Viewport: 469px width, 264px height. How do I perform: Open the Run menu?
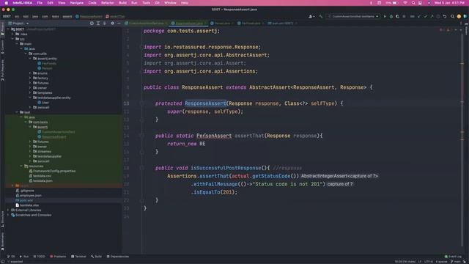point(134,3)
